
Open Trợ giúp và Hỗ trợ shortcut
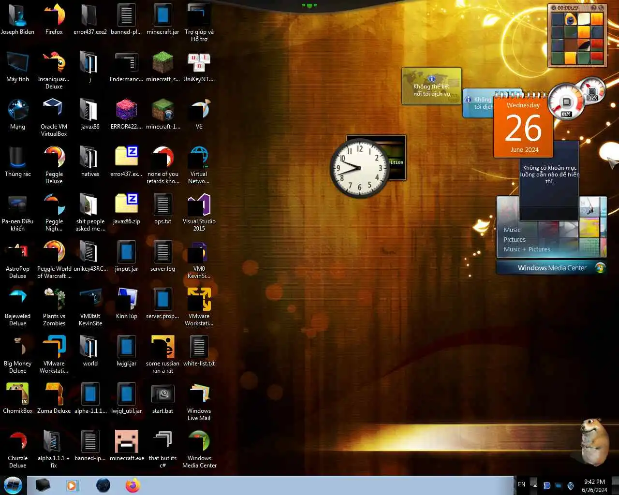tap(199, 23)
